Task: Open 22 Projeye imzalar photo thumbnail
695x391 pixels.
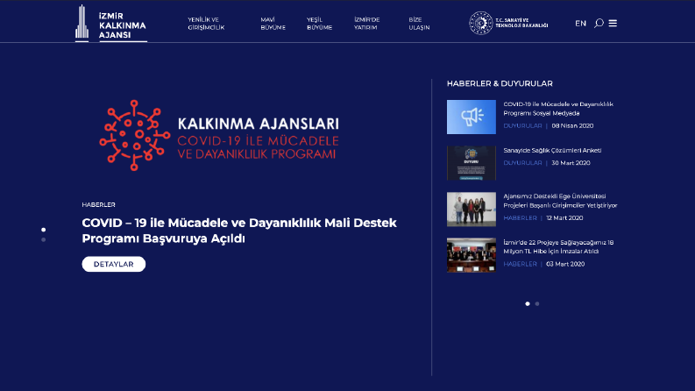Action: [472, 255]
